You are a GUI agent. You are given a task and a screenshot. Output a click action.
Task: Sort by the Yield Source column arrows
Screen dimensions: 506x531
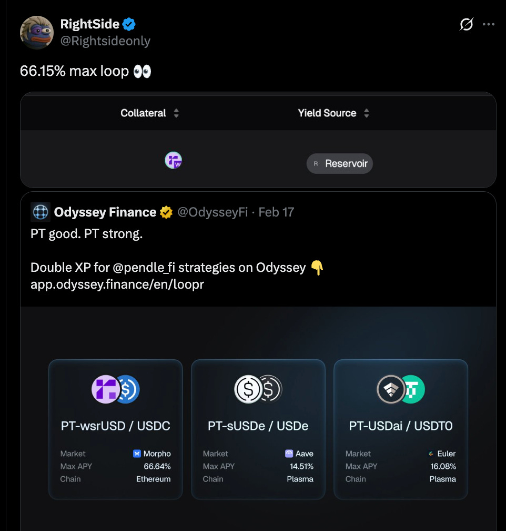[x=366, y=113]
